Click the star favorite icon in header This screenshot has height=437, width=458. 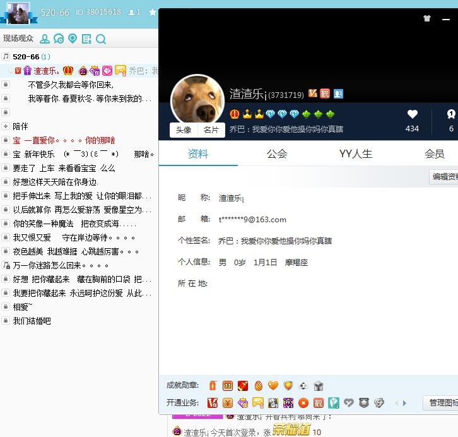(x=153, y=12)
